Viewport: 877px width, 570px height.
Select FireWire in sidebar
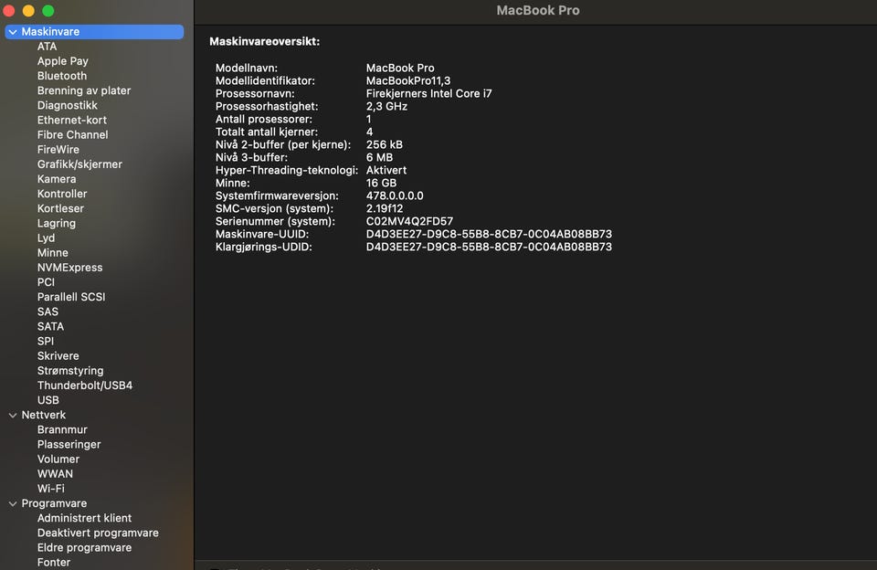coord(58,150)
